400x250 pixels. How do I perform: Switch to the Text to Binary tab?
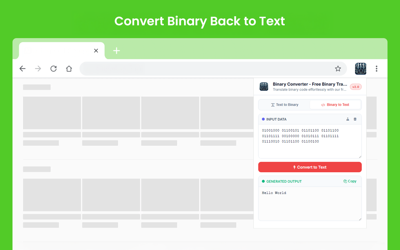coord(284,105)
